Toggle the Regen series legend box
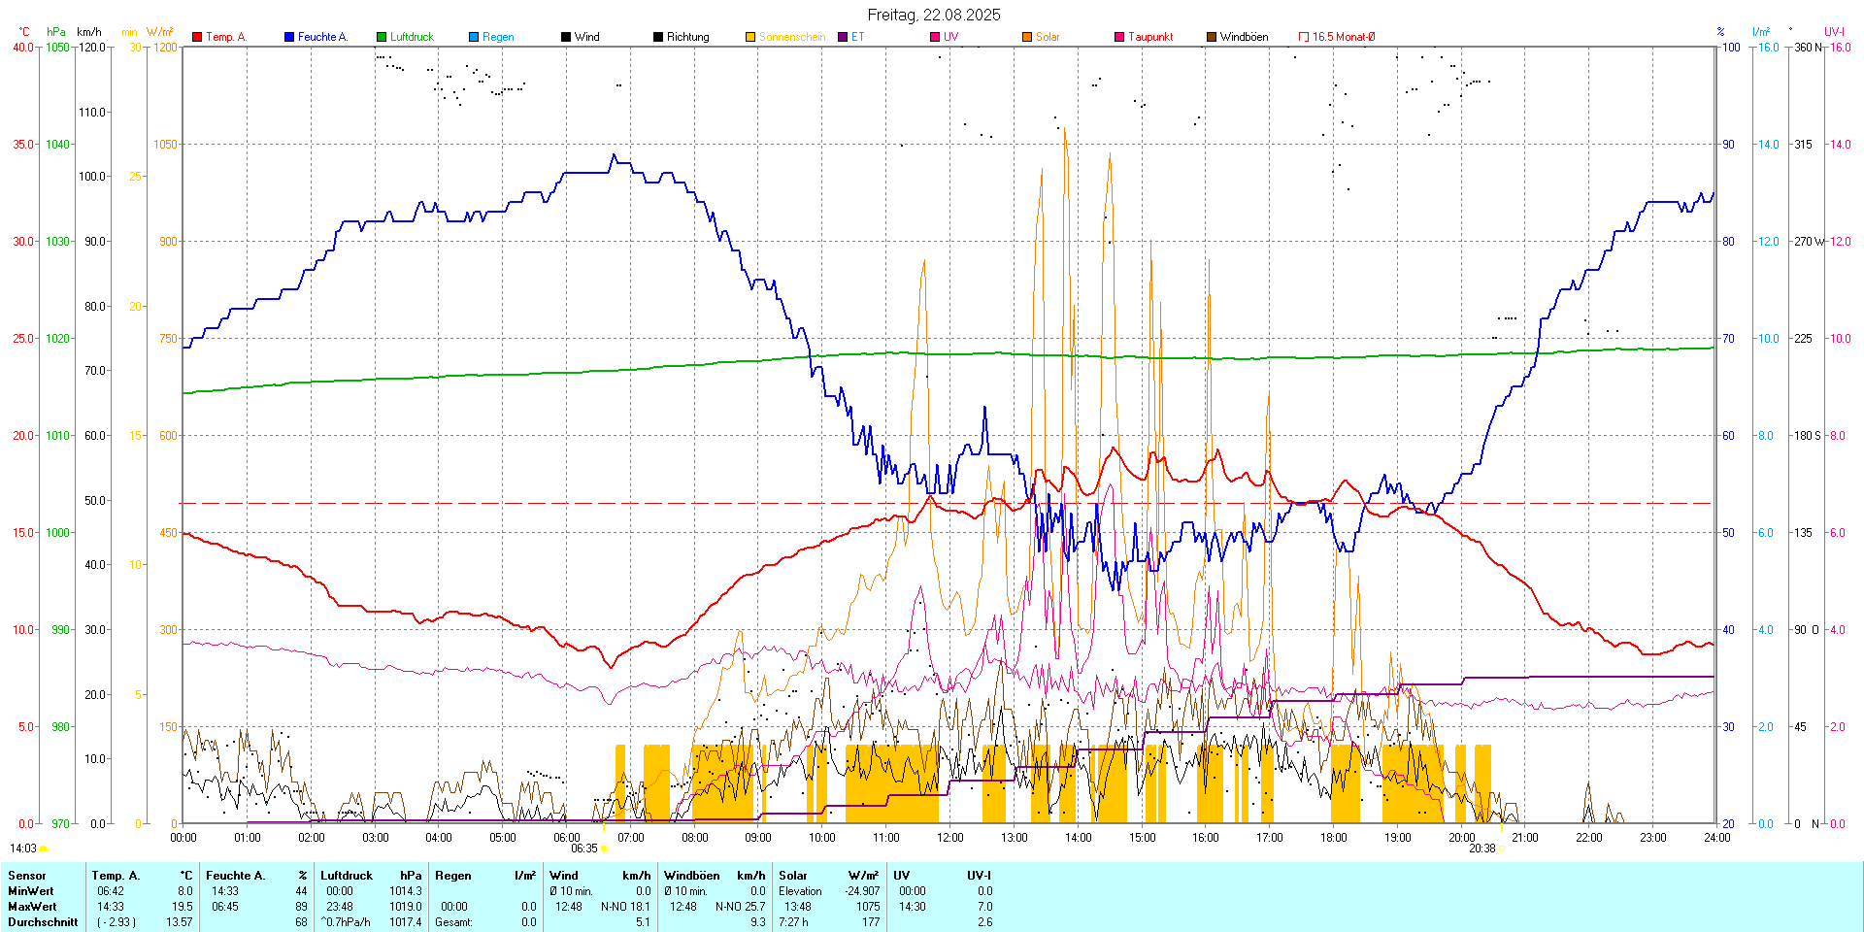 (x=474, y=37)
